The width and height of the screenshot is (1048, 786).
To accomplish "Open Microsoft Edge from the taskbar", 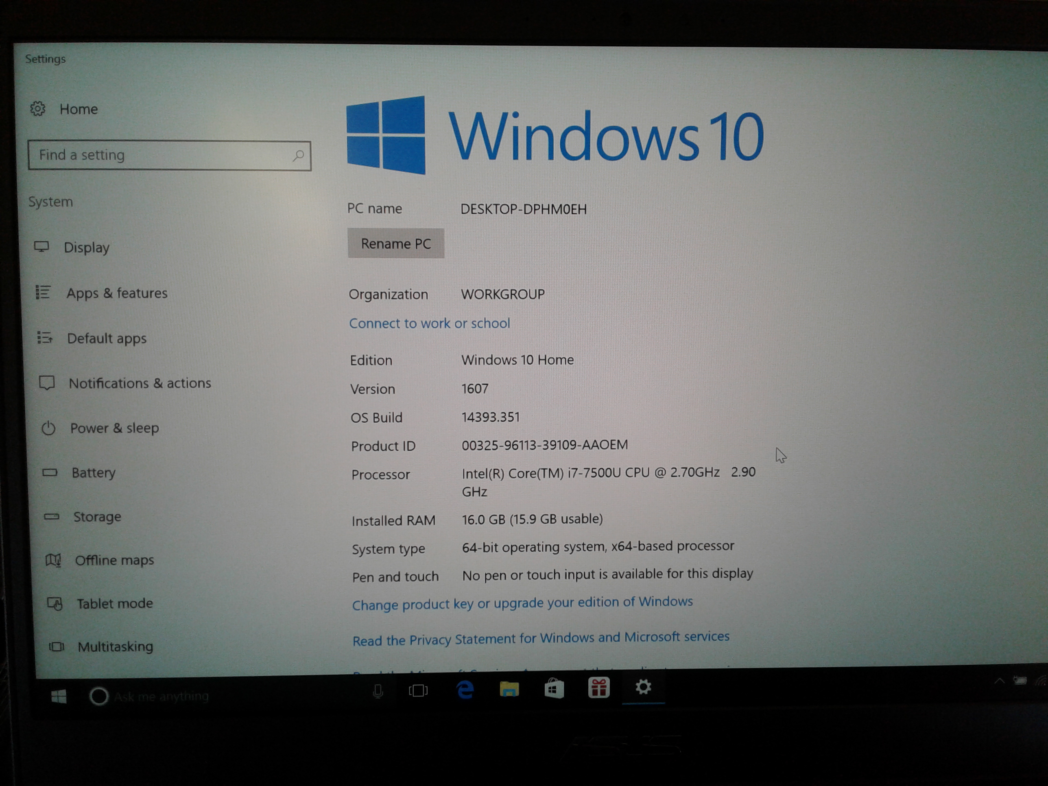I will [465, 689].
